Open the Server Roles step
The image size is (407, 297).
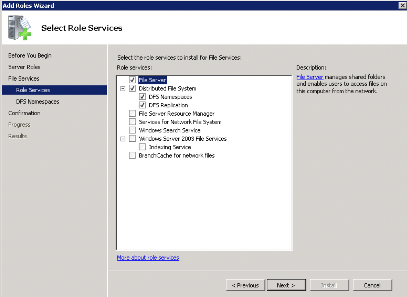click(24, 67)
